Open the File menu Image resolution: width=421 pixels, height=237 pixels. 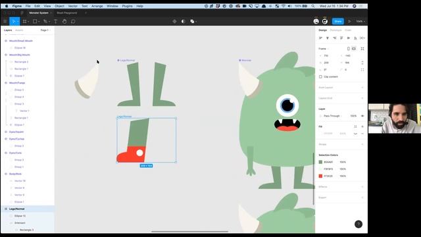point(28,6)
